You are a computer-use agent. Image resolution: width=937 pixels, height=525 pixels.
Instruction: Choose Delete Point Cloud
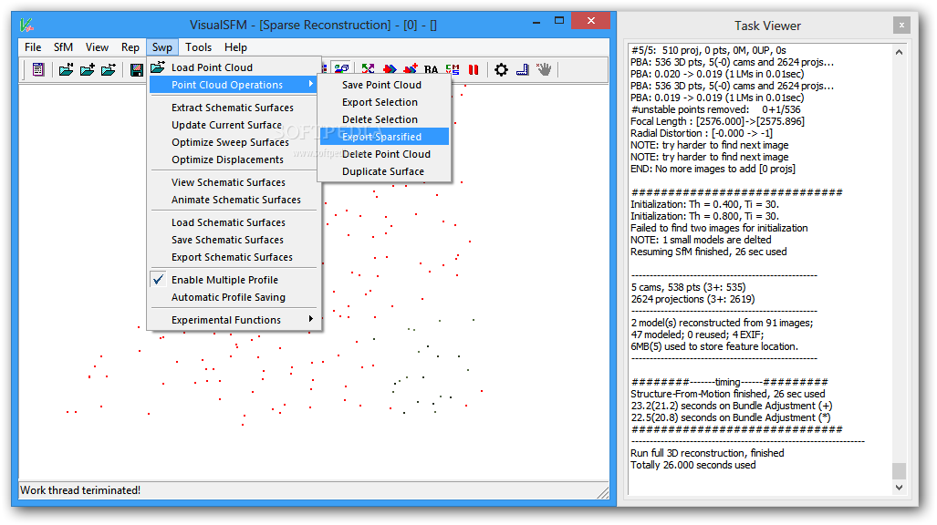(x=384, y=154)
